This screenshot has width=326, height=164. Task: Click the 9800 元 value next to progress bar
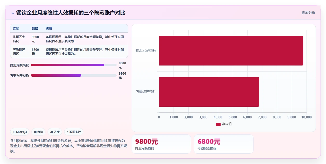click(122, 65)
